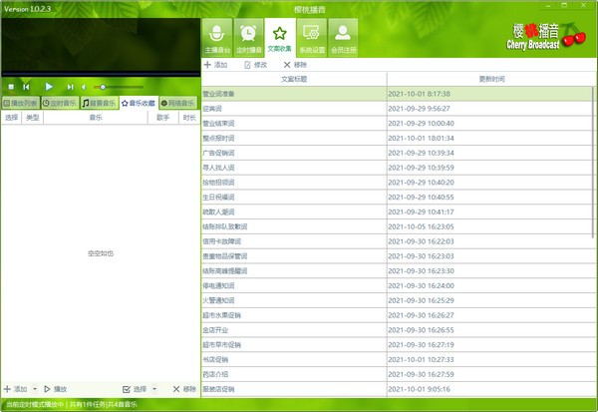
Task: Select the 信用卡故障词 row
Action: [398, 241]
